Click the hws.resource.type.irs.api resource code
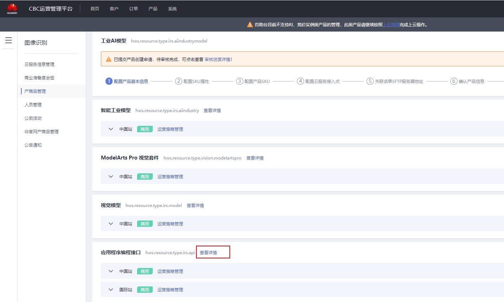 pyautogui.click(x=170, y=253)
